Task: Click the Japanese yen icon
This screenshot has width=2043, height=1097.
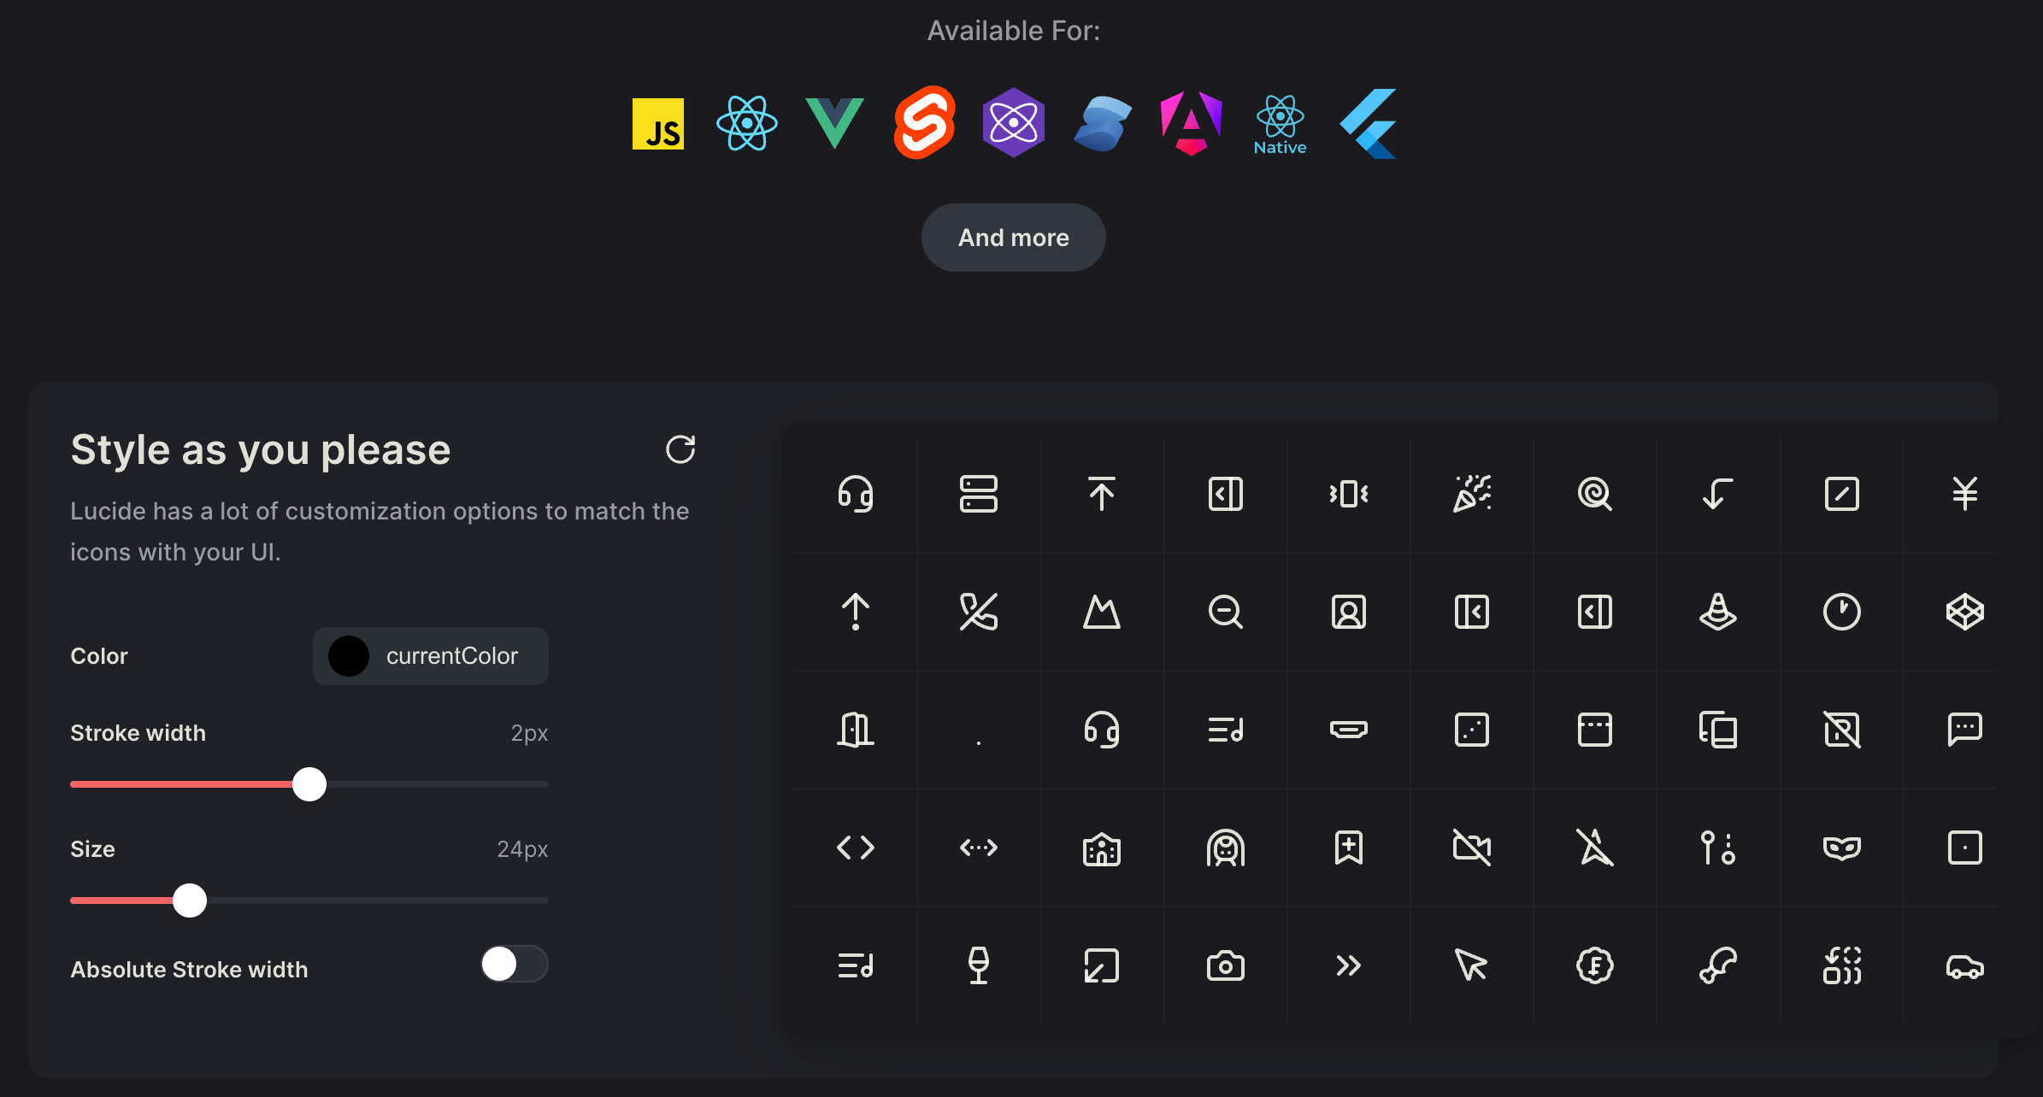Action: pos(1964,494)
